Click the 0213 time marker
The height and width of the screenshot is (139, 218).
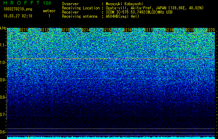(65, 30)
